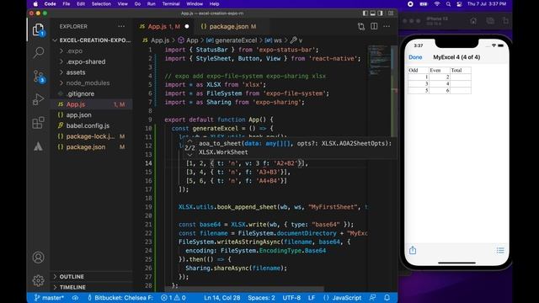Click the feedback icon in status bar
539x303 pixels.
pyautogui.click(x=372, y=298)
